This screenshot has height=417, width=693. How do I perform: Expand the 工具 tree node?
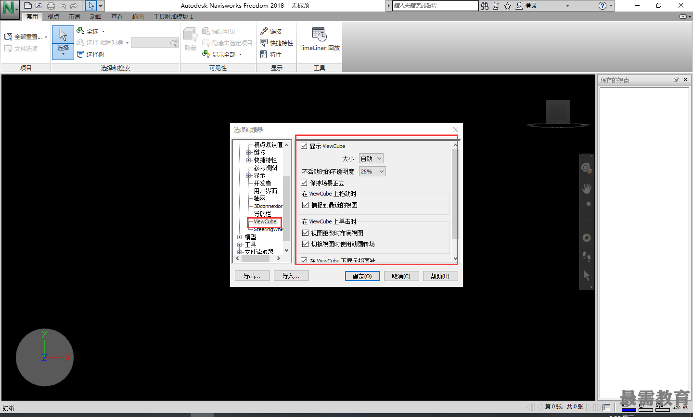[240, 245]
